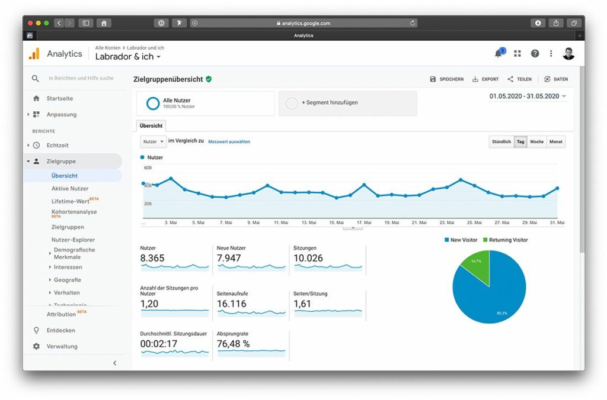607x400 pixels.
Task: Switch chart granularity to Stündlich
Action: click(x=501, y=141)
